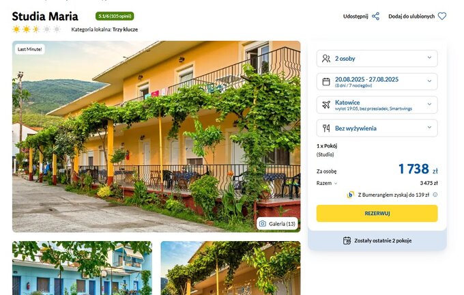Expand the 2 osoby guests dropdown
Screen dimensions: 464x295
pos(377,58)
